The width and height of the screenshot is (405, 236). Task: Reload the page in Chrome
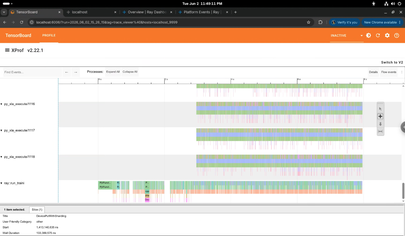pos(22,22)
